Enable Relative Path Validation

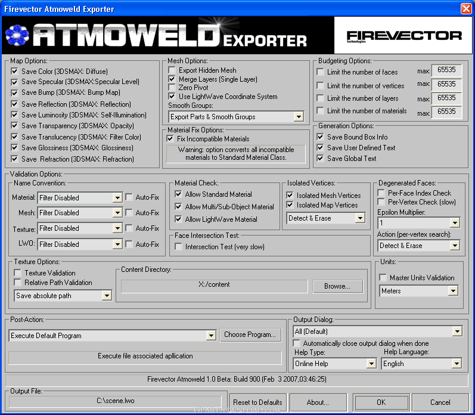pyautogui.click(x=18, y=282)
